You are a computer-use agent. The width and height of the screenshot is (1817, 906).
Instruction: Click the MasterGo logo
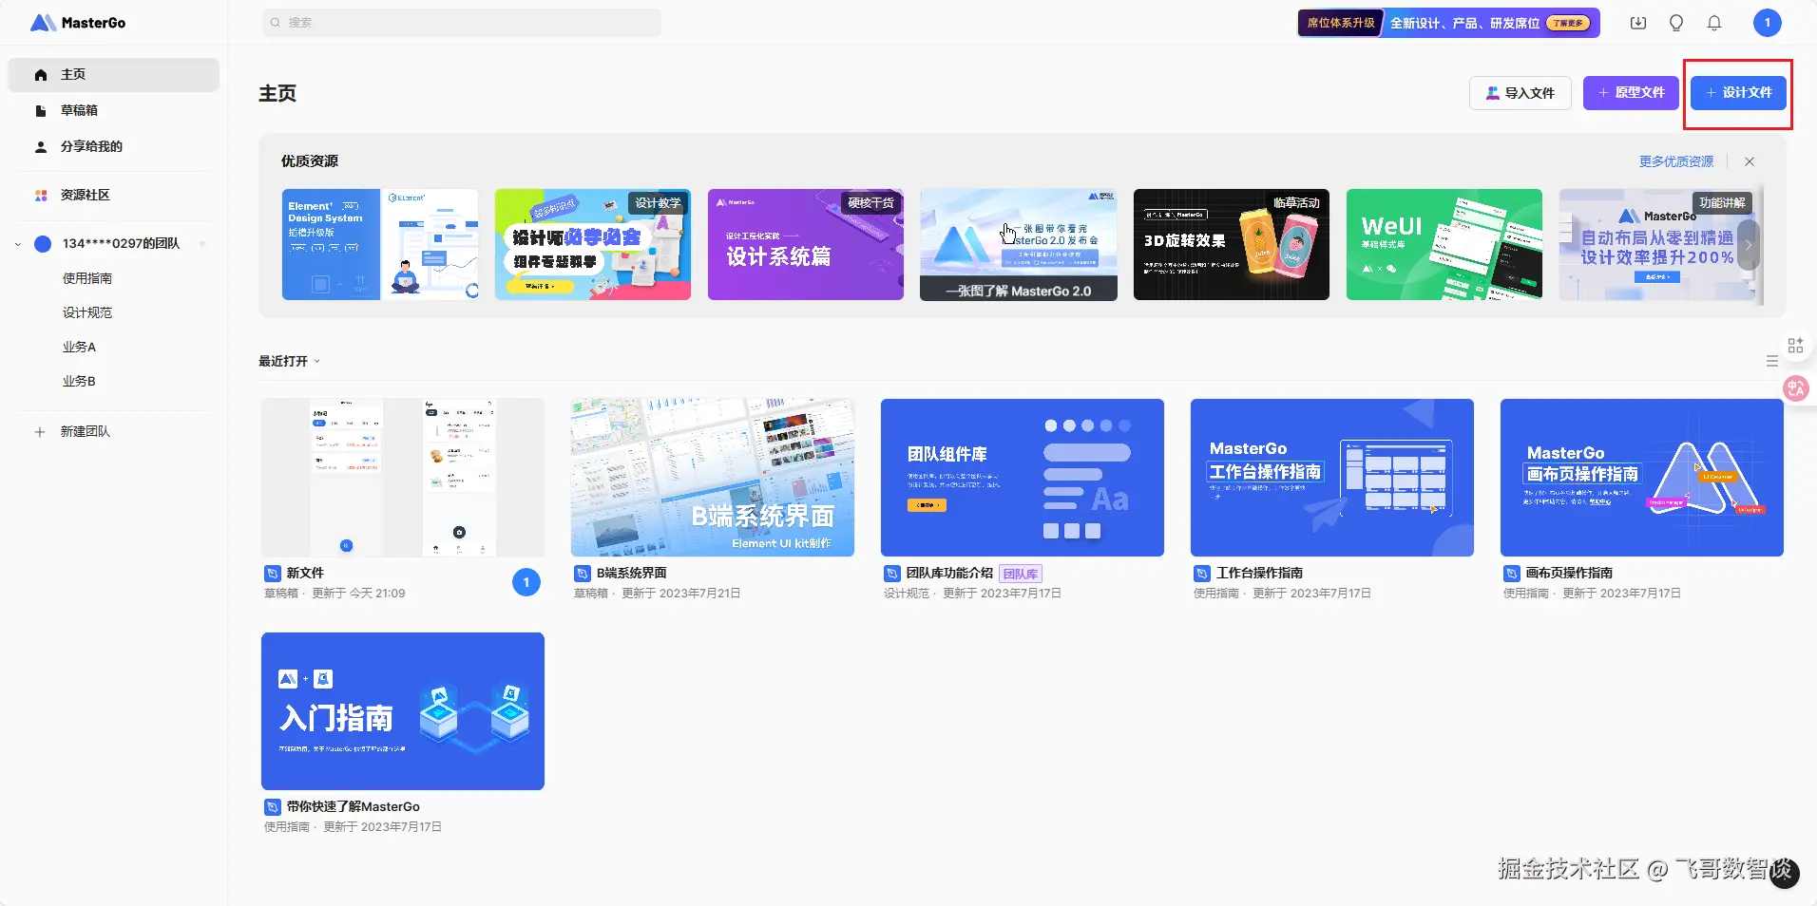tap(78, 23)
